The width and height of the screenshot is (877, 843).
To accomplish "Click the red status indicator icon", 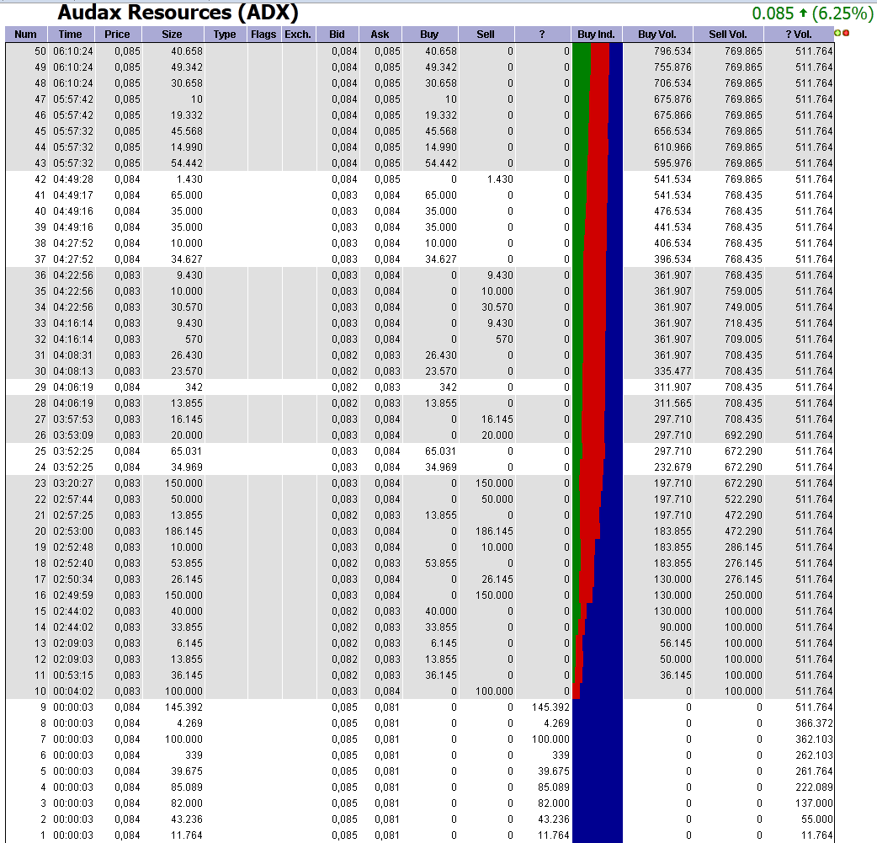I will click(x=846, y=33).
